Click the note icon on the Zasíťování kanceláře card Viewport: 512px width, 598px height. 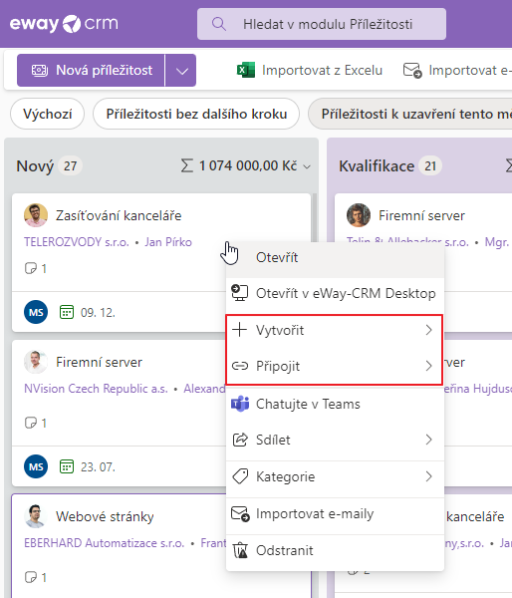[x=31, y=268]
